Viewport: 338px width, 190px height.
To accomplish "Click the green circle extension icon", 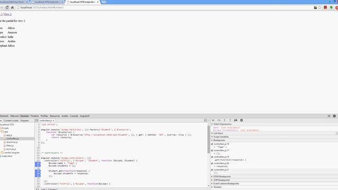I will (331, 7).
